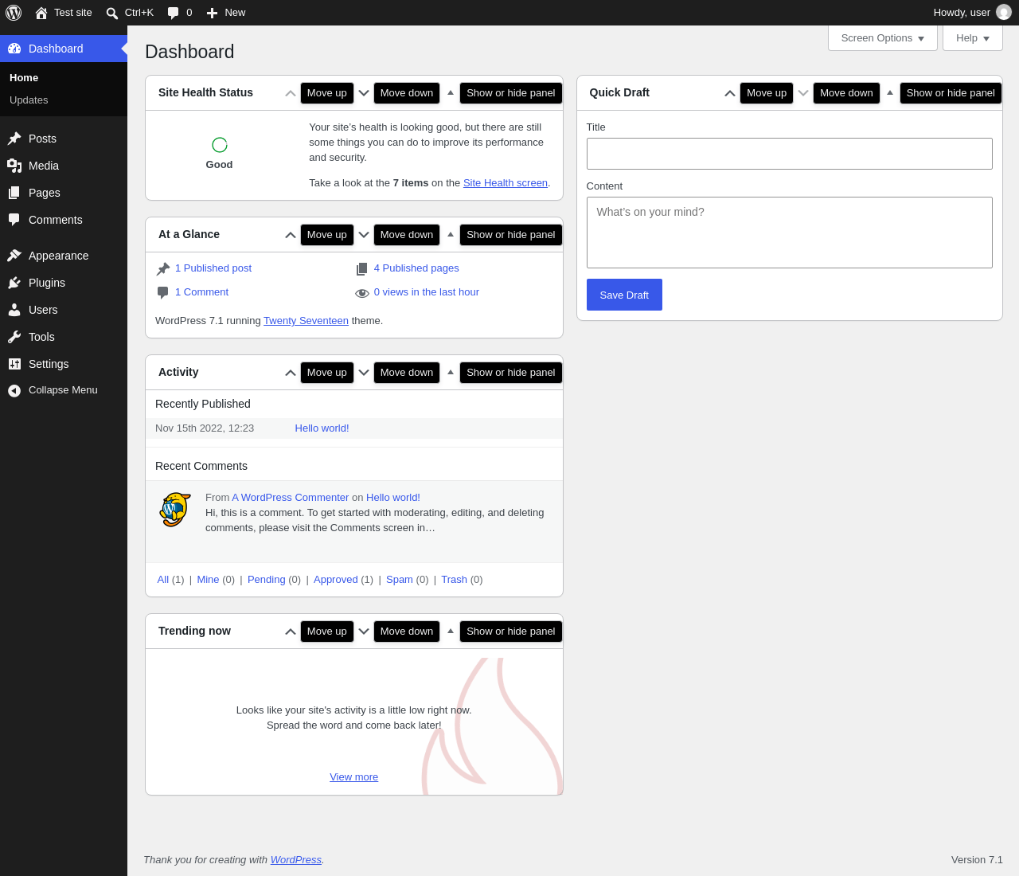The image size is (1019, 876).
Task: Open Appearance paintbrush icon
Action: (x=14, y=256)
